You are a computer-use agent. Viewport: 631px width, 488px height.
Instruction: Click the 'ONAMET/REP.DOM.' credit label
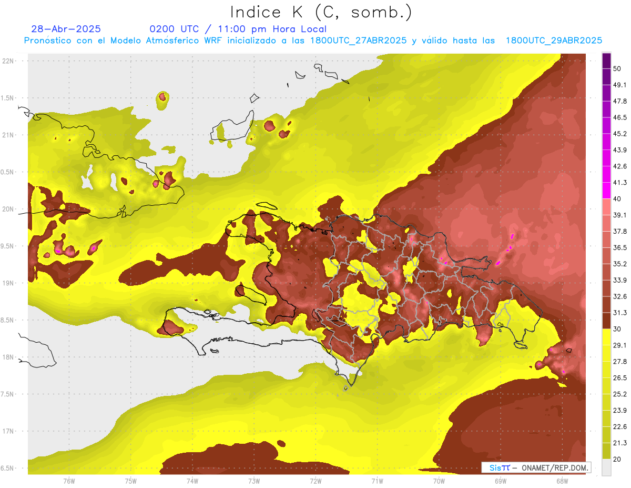click(x=554, y=467)
